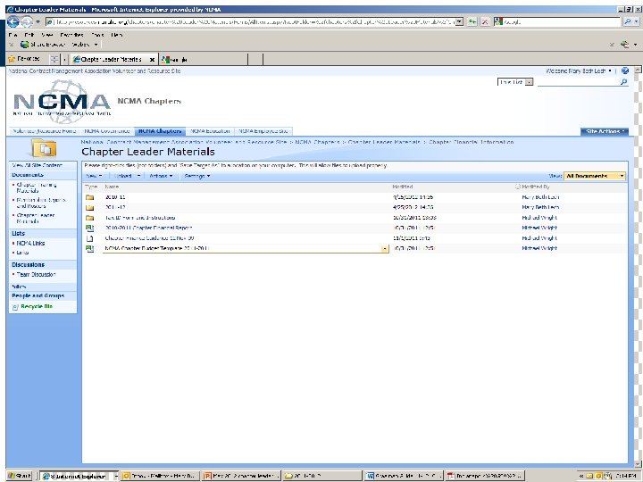Click the address bar URL field

[x=250, y=21]
